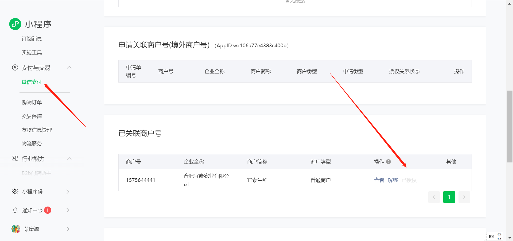Expand the 小程序码 menu
513x241 pixels.
(68, 192)
